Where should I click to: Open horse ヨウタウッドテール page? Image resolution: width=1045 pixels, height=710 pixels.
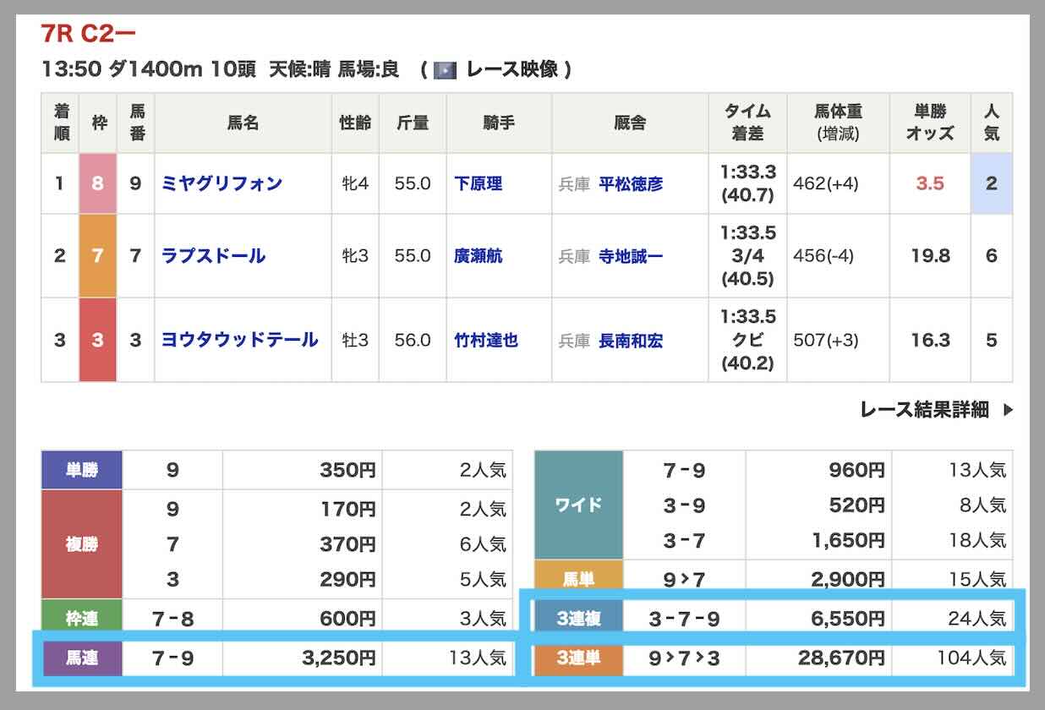coord(240,340)
